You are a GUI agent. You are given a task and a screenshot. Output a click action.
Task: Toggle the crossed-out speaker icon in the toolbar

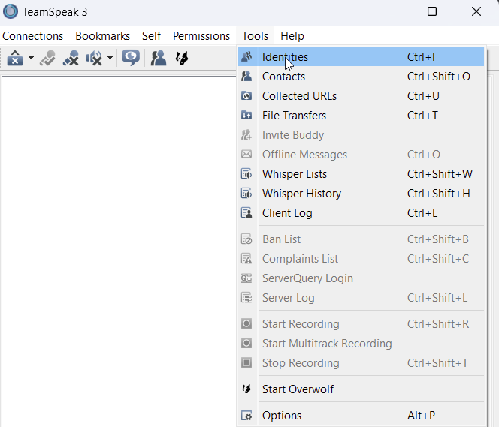[94, 58]
